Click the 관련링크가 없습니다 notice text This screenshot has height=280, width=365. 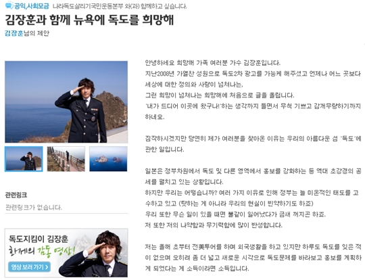[x=34, y=208]
